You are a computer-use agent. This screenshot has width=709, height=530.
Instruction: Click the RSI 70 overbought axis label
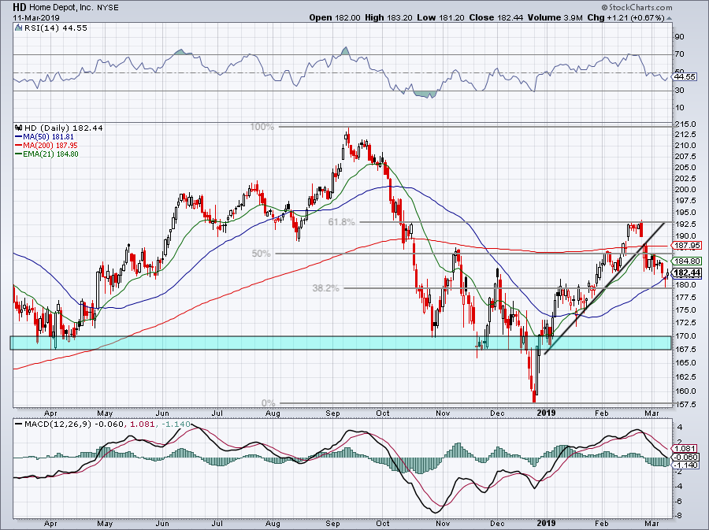coord(679,54)
